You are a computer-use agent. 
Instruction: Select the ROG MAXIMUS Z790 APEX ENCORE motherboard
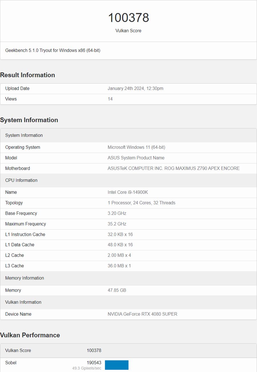[174, 168]
